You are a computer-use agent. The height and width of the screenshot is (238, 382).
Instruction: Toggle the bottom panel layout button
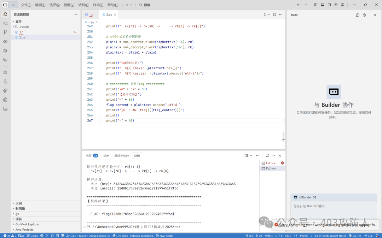(x=323, y=5)
